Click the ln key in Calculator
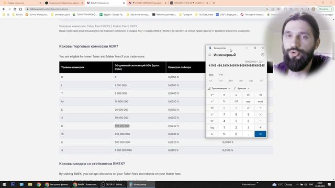Screen dimensions: 335x188 point(212,134)
